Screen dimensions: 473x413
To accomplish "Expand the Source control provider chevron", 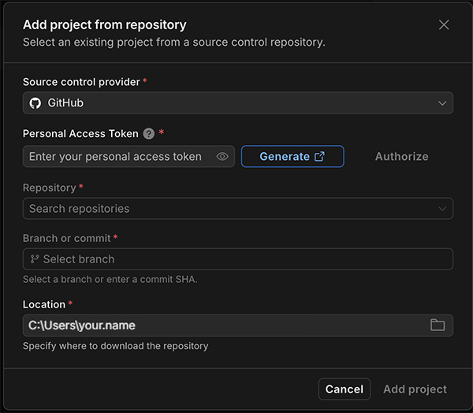I will (442, 103).
